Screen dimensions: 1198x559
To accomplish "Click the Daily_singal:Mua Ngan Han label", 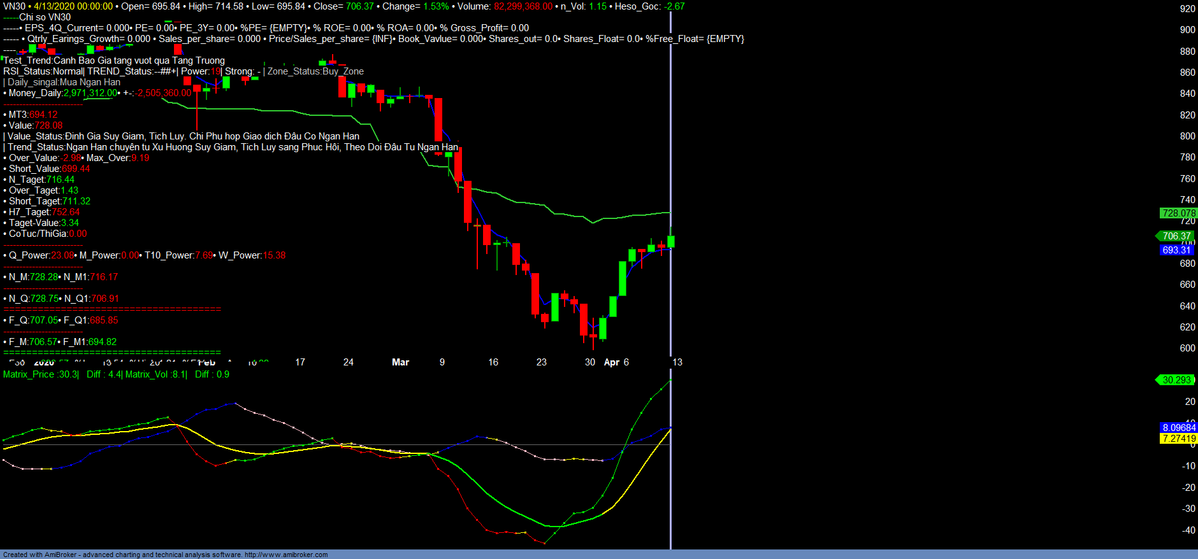I will pos(64,82).
